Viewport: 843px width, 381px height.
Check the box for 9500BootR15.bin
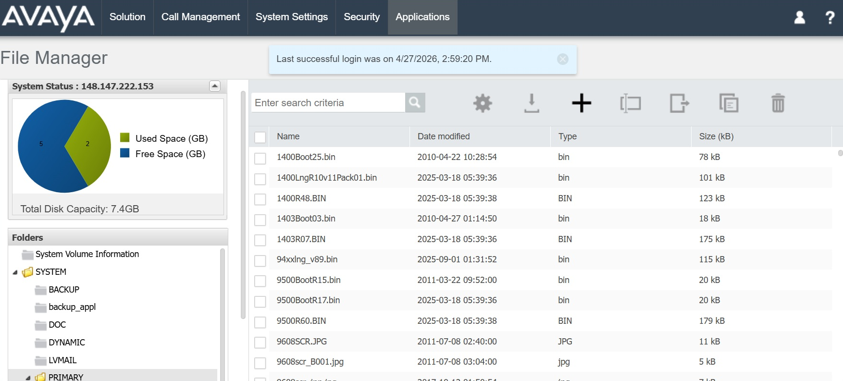coord(260,281)
